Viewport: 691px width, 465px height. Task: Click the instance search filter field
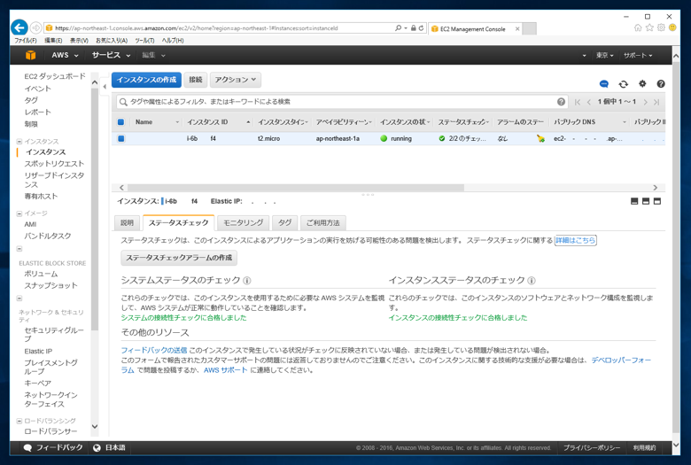[342, 102]
